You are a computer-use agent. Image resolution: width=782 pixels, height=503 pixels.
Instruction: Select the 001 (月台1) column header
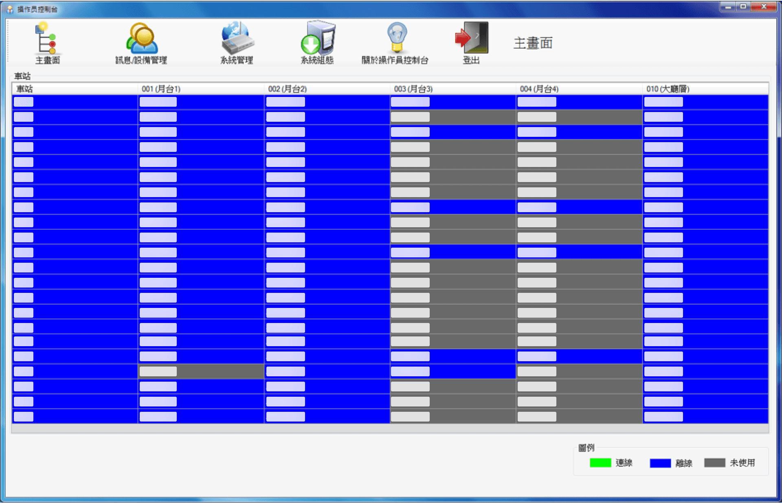[161, 89]
